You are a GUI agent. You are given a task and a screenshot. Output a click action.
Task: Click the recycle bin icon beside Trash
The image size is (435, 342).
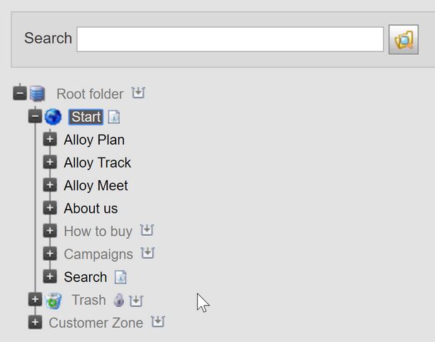[x=53, y=301]
